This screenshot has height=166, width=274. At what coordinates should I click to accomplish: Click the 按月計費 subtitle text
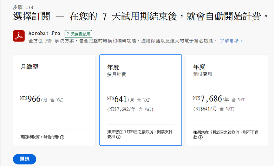(117, 74)
